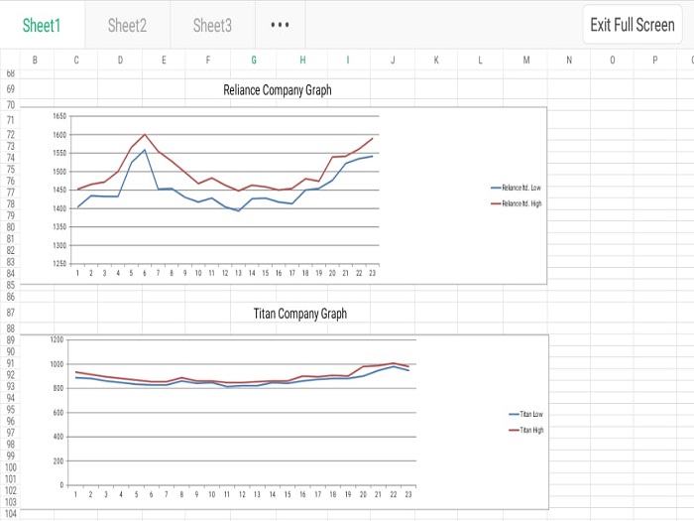Screen dimensions: 694x521
Task: Select column O header
Action: [x=612, y=60]
